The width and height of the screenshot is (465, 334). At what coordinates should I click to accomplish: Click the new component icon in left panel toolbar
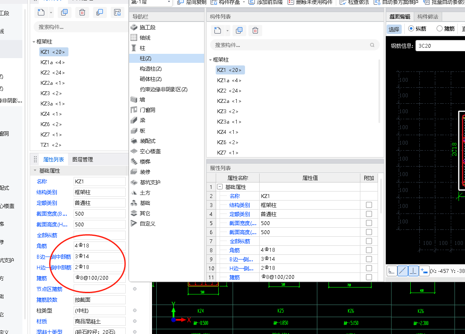click(x=41, y=12)
